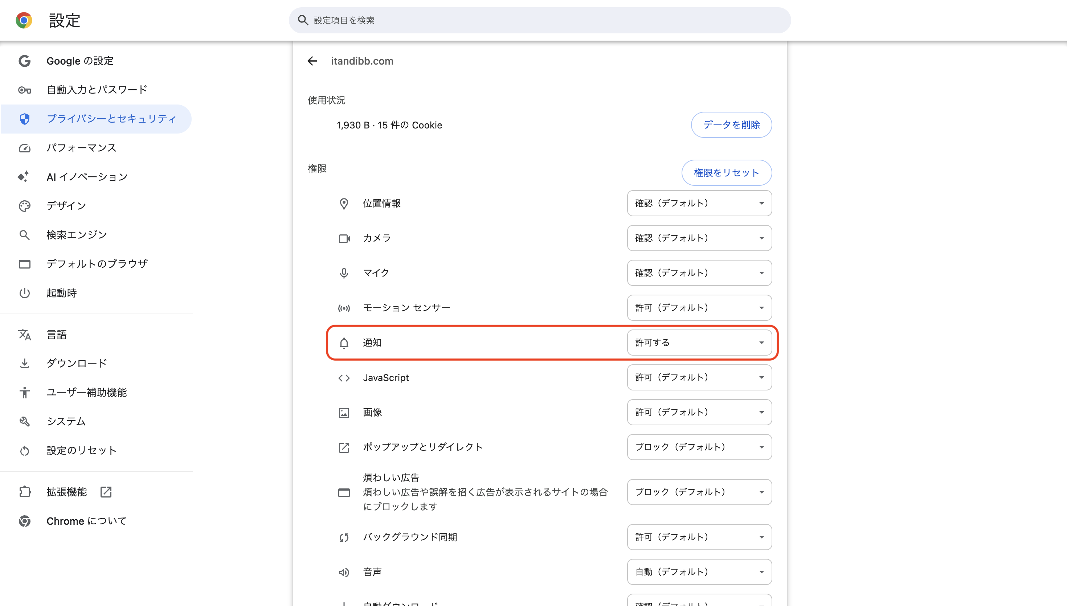Click the external link icon beside 拡張機能
1067x606 pixels.
click(106, 492)
